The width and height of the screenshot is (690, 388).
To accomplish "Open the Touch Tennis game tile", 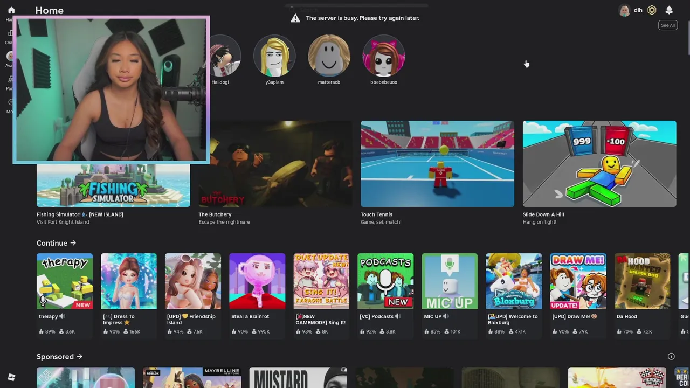I will tap(437, 164).
